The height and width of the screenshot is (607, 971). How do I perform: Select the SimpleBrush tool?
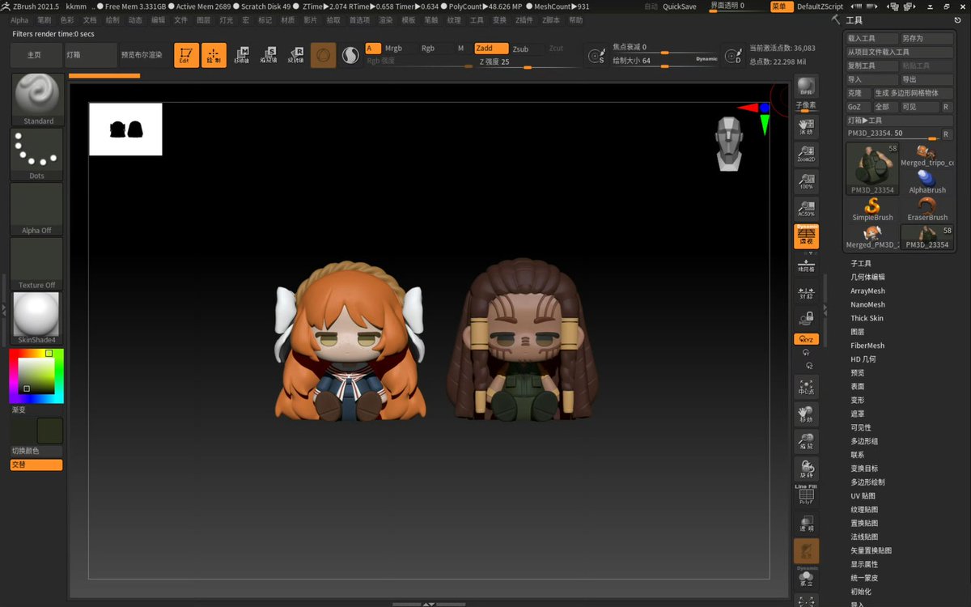(x=872, y=209)
